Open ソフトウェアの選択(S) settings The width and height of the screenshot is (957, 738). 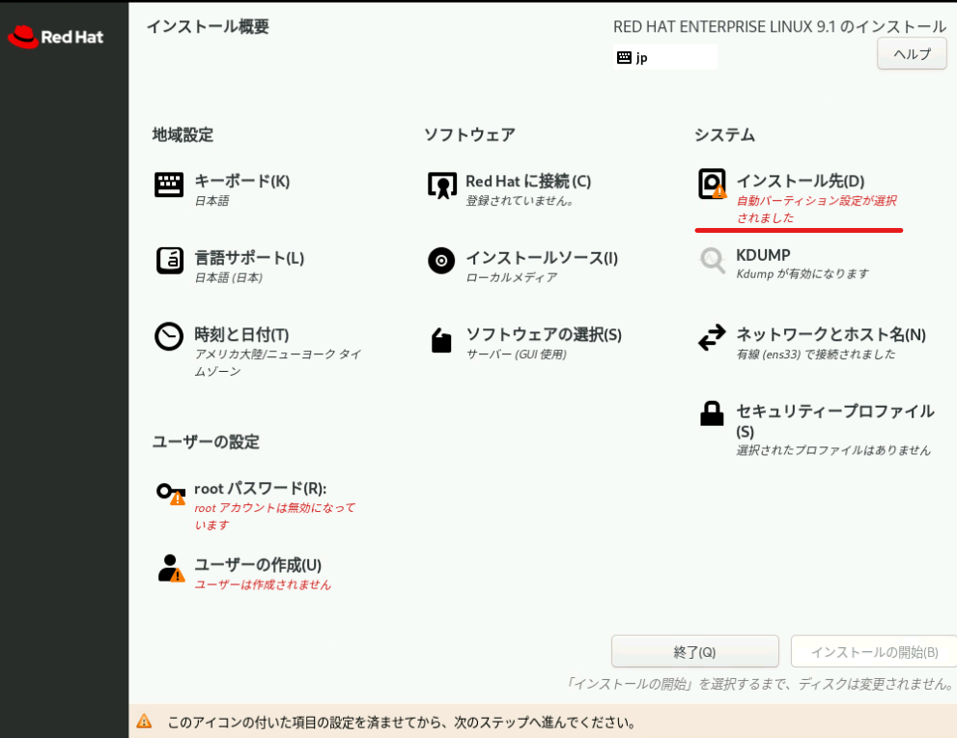coord(544,334)
